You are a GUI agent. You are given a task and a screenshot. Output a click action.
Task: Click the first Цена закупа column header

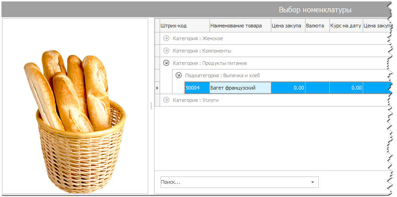(x=288, y=26)
